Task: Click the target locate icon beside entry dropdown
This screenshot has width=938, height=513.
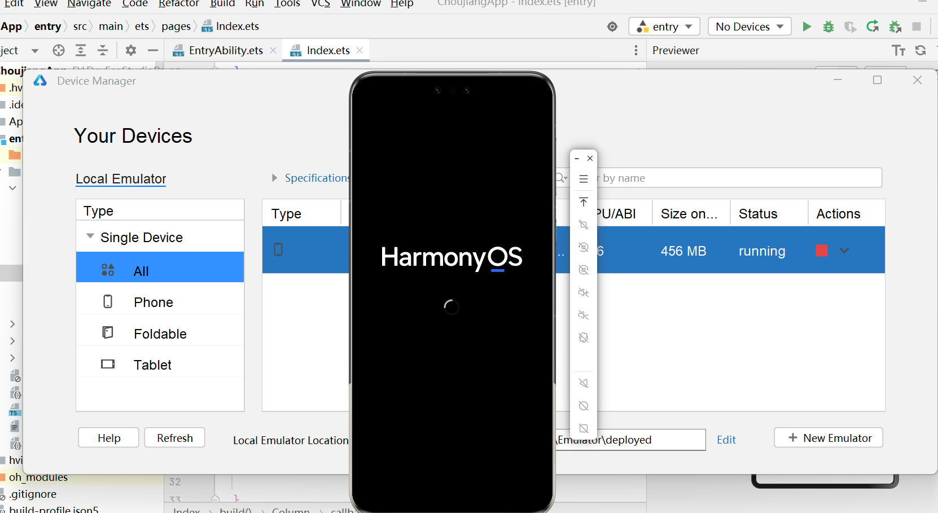Action: click(x=612, y=27)
